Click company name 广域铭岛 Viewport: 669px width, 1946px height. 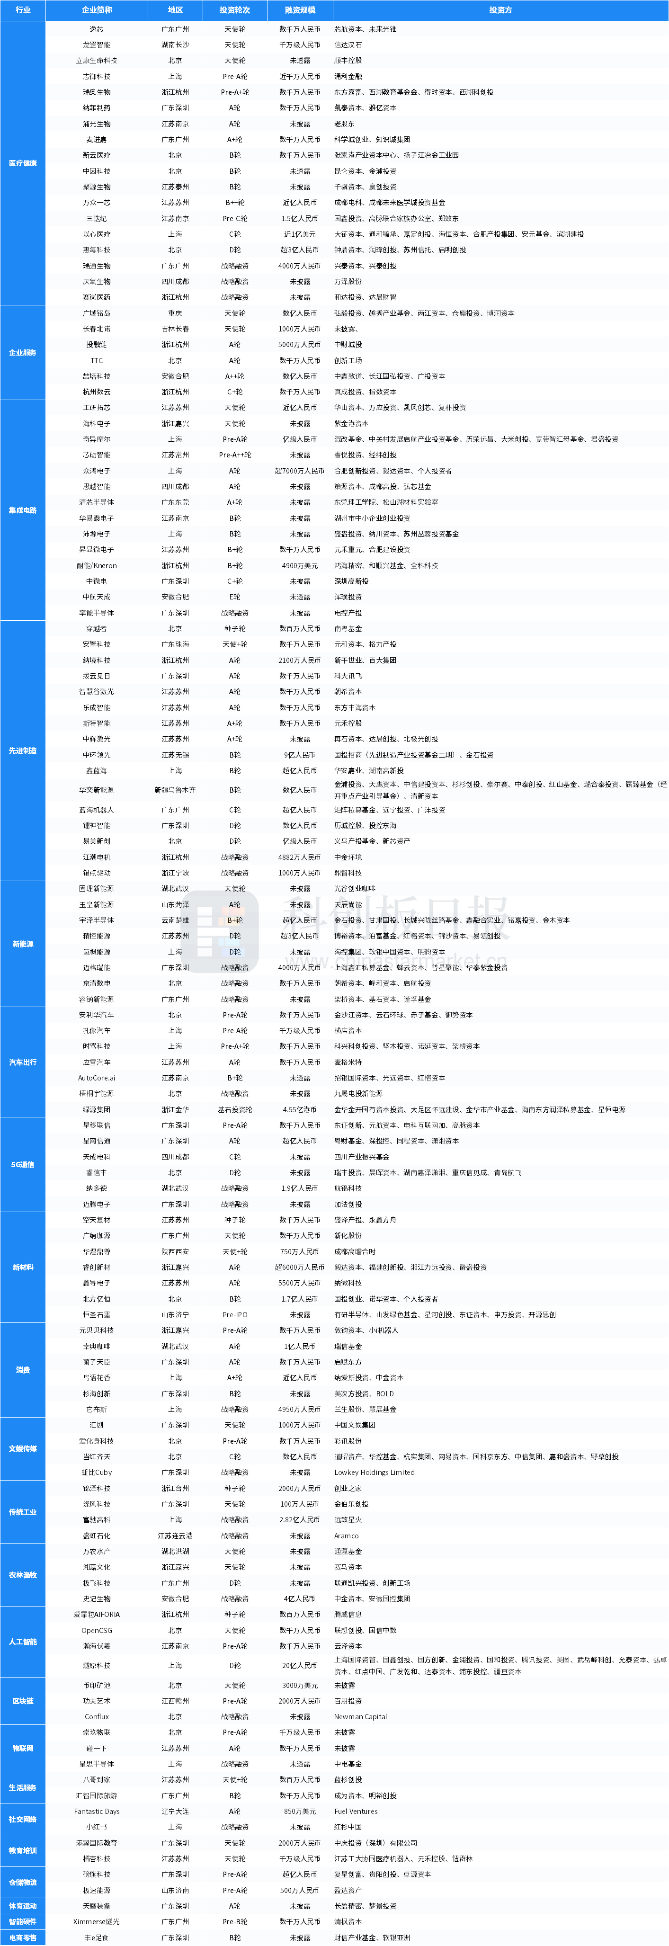(x=97, y=313)
